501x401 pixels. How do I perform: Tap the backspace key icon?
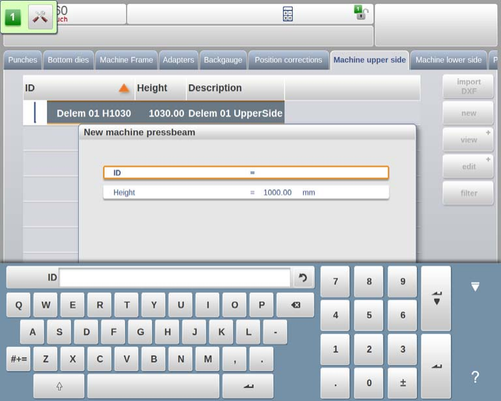tap(296, 305)
